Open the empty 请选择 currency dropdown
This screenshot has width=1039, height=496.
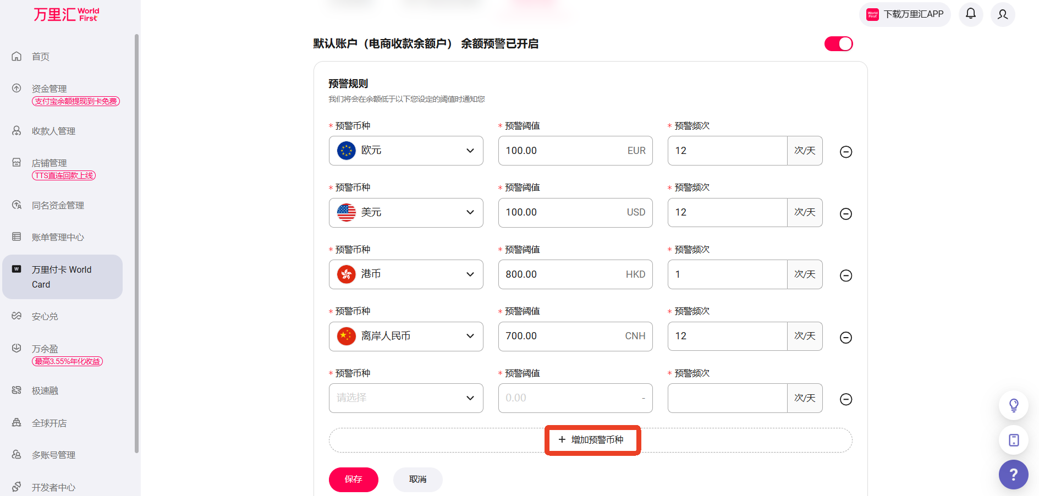(406, 398)
